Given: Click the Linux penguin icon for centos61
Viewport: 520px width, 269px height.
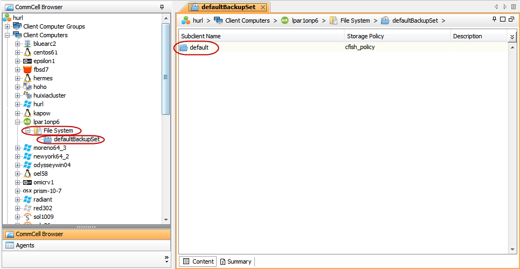Looking at the screenshot, I should click(27, 52).
